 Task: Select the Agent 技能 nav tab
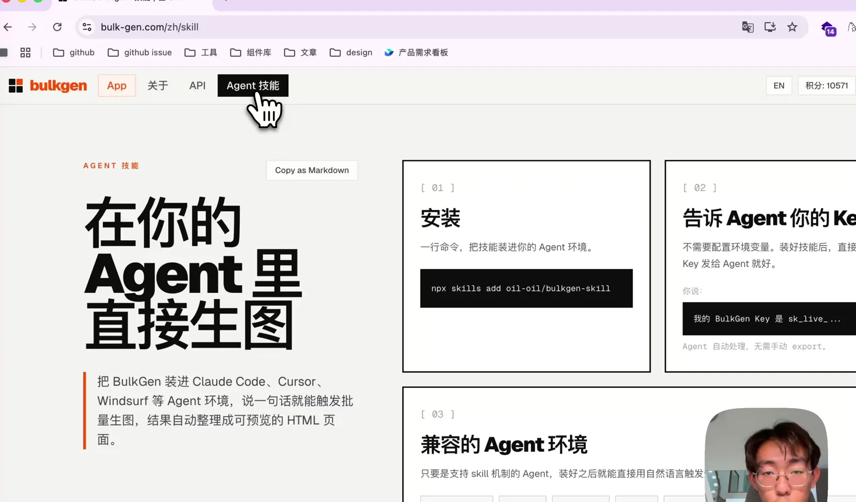click(x=253, y=85)
